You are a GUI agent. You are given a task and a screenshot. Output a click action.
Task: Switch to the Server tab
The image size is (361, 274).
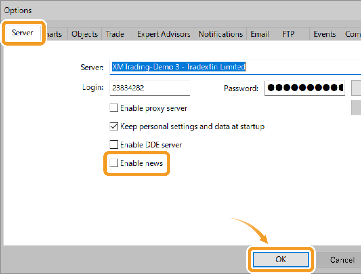pyautogui.click(x=22, y=33)
